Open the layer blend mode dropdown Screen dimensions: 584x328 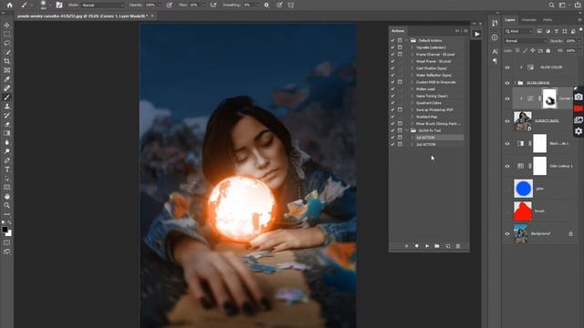point(526,40)
